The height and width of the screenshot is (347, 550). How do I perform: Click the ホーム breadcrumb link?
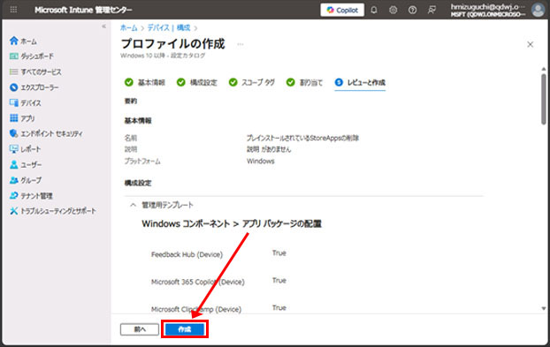tap(129, 27)
